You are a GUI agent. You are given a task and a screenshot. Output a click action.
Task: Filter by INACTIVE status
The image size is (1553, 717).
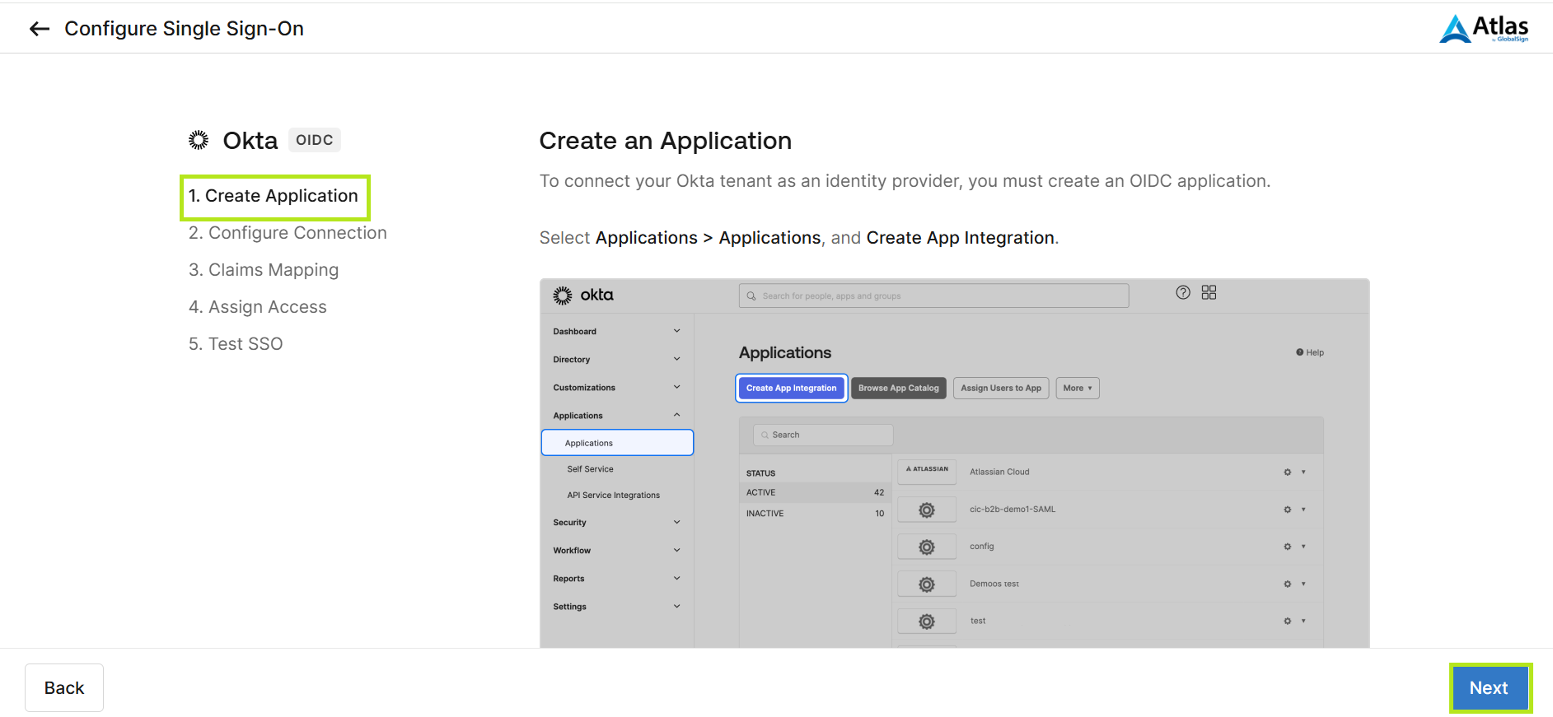click(x=815, y=513)
